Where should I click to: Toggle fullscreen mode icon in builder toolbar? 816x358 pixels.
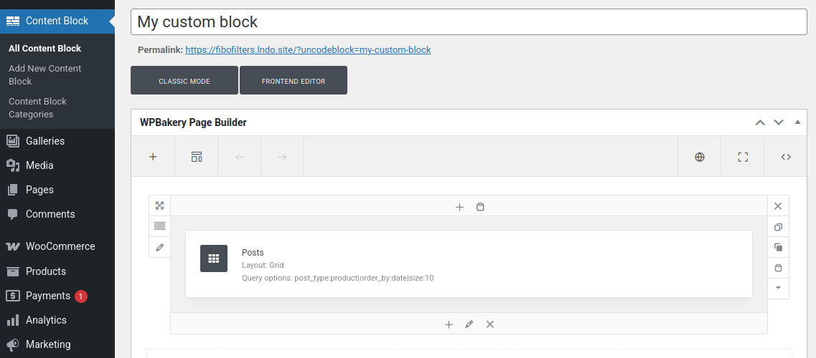[x=743, y=157]
